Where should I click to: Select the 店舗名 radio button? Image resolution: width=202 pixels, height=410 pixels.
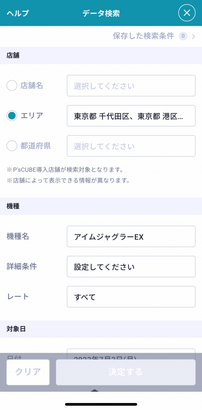12,86
